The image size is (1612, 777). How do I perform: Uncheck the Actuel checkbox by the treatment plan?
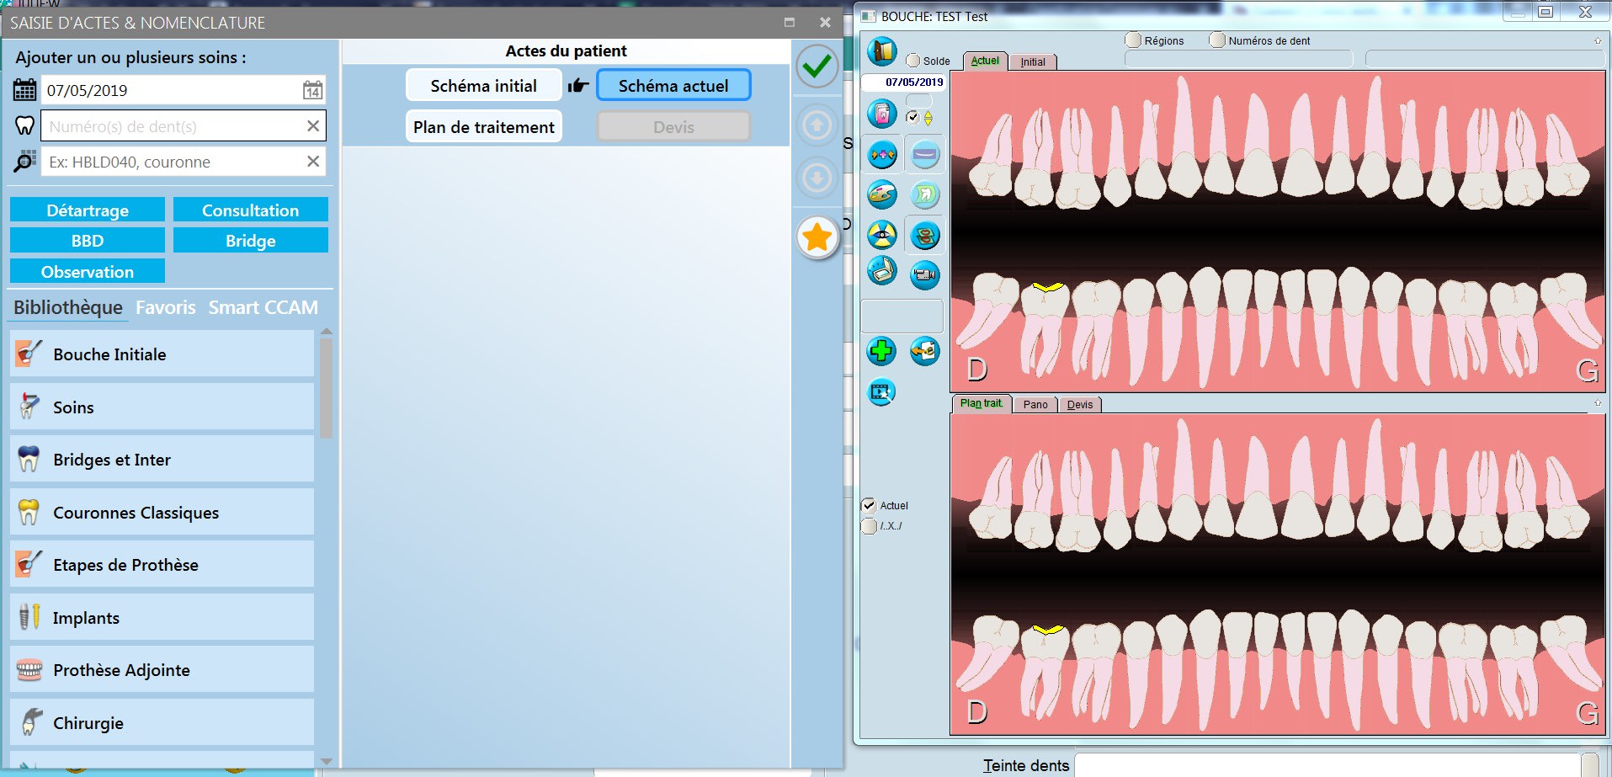870,505
